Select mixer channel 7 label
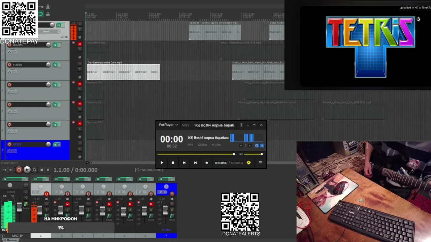 point(166,236)
